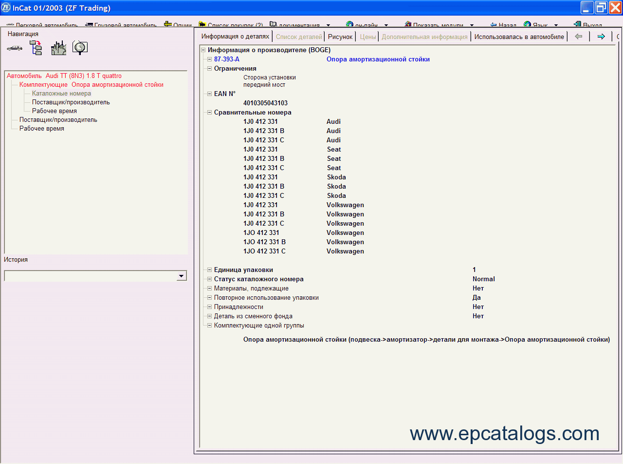Open the tree structure navigation icon
This screenshot has height=464, width=623.
point(36,48)
